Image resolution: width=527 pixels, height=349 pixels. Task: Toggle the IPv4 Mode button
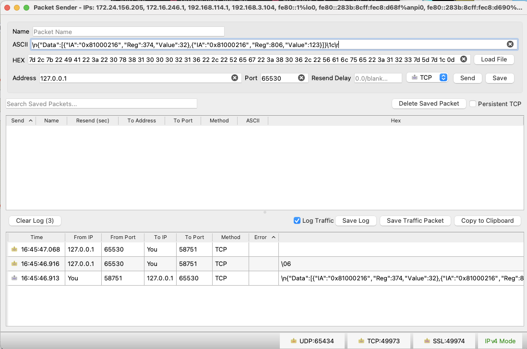(x=500, y=341)
